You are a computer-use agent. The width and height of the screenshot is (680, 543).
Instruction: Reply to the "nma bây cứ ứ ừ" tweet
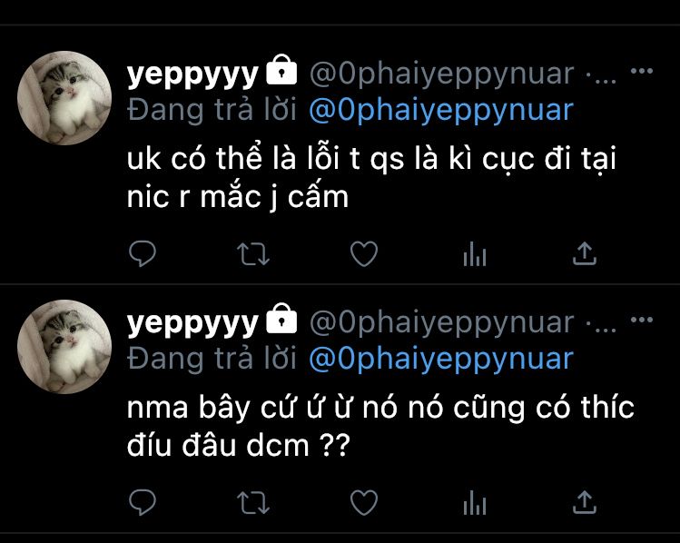(143, 502)
